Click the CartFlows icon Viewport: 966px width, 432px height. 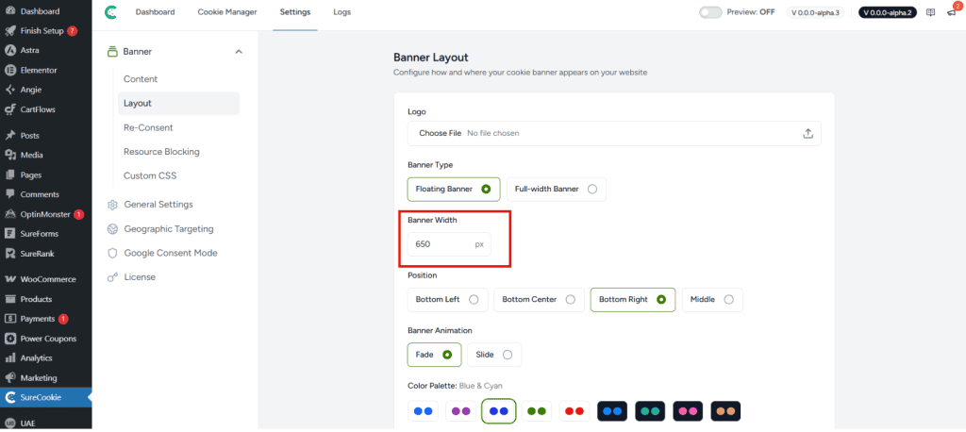[x=9, y=109]
